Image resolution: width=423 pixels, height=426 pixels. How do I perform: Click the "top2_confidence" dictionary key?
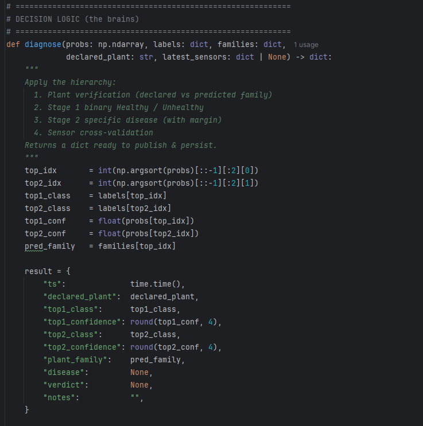pyautogui.click(x=82, y=347)
